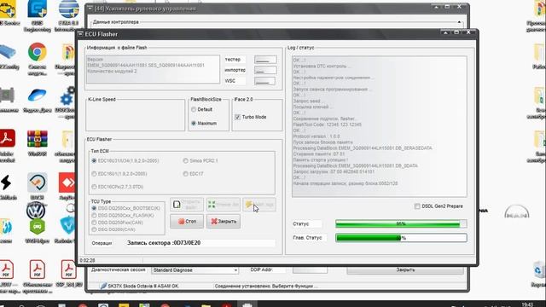Click the Стоп button with red icon
The width and height of the screenshot is (546, 307).
(187, 222)
